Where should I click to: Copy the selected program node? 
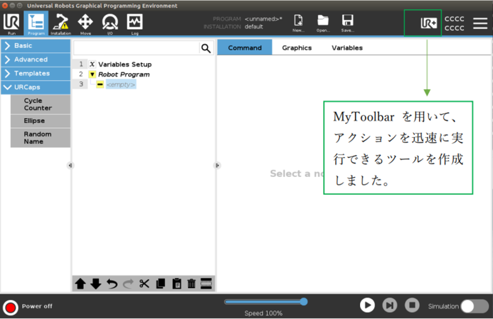161,284
